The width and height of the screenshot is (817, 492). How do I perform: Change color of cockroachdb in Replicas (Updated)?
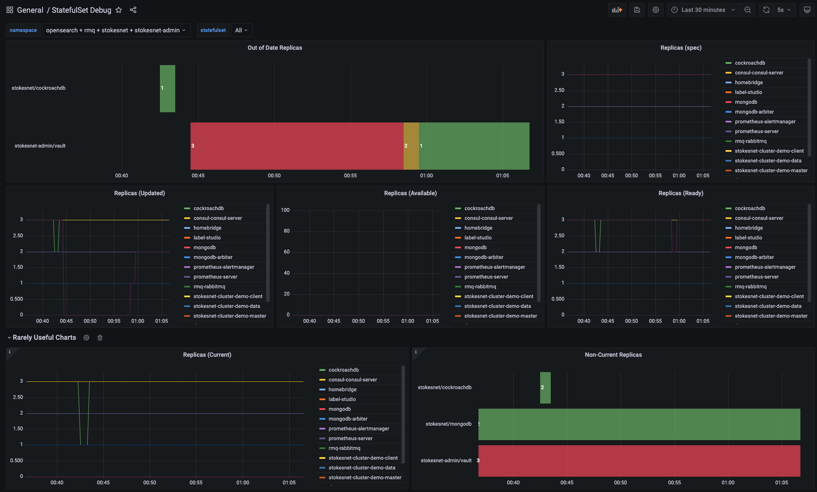coord(187,208)
